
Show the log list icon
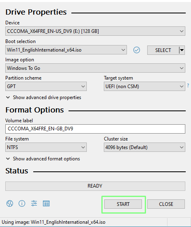pos(46,203)
